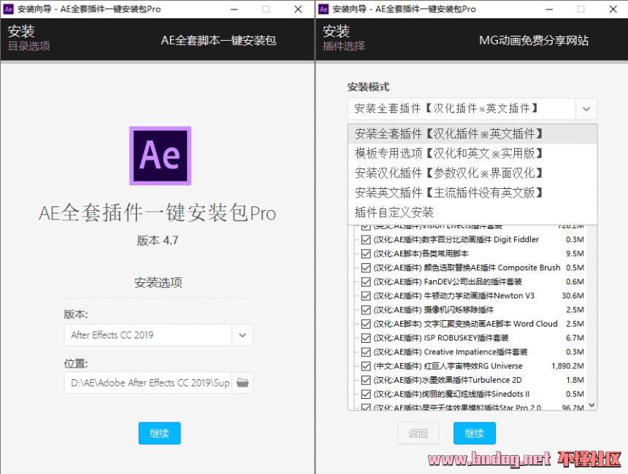Close the left installer window
628x474 pixels.
pyautogui.click(x=299, y=9)
